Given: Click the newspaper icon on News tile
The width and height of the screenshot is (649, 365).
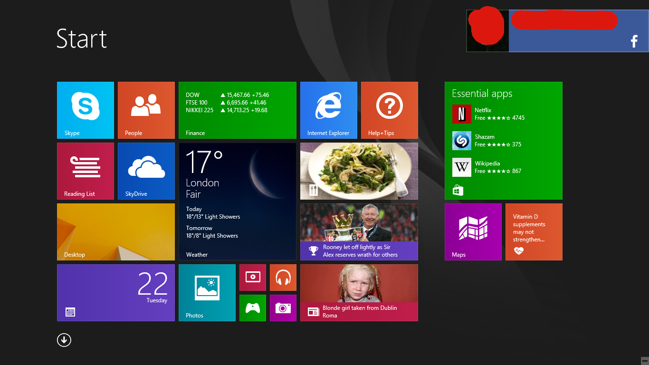Looking at the screenshot, I should 313,312.
